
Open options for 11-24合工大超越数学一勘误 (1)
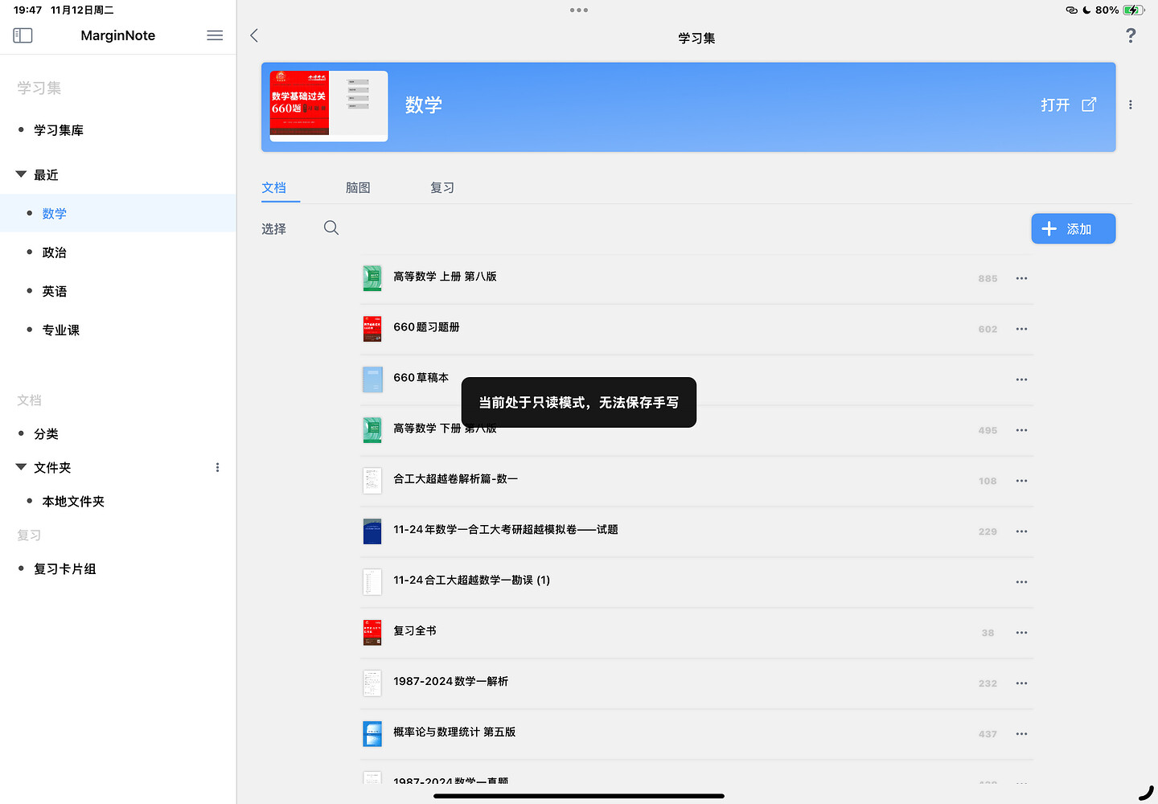(1021, 582)
